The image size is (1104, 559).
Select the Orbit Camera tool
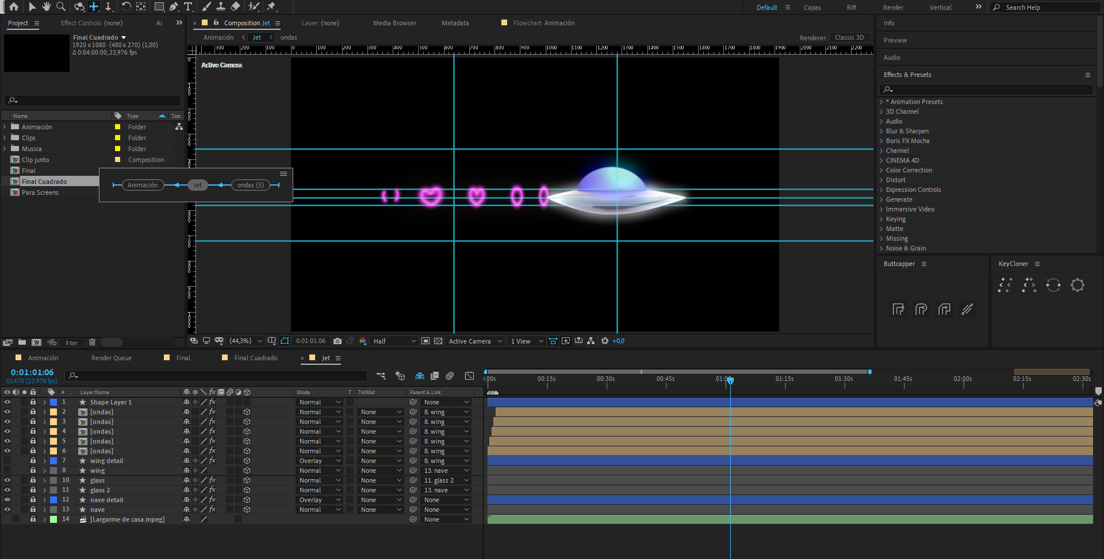[79, 7]
